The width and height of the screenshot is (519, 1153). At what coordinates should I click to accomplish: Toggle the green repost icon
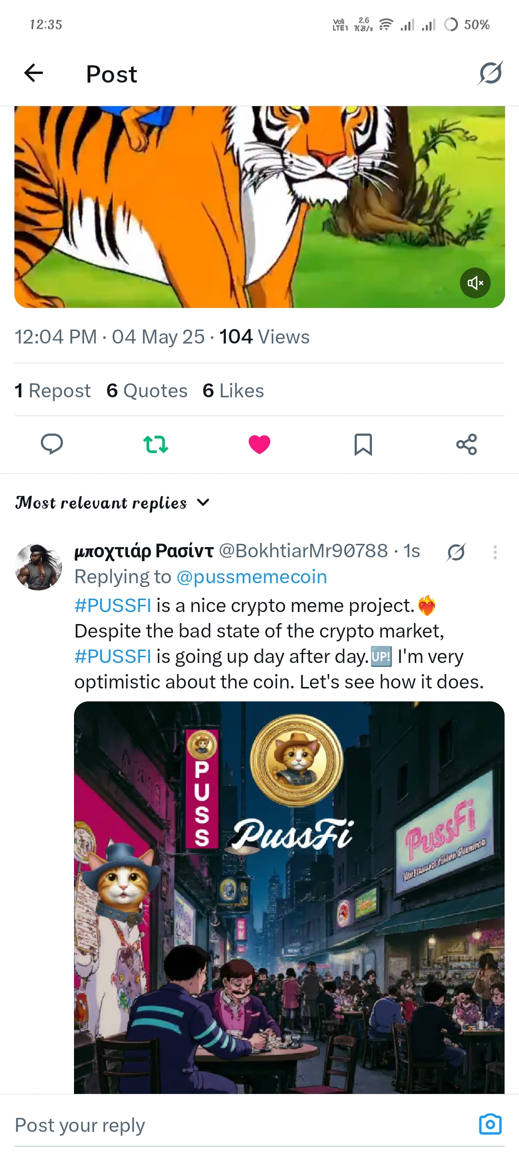[156, 444]
